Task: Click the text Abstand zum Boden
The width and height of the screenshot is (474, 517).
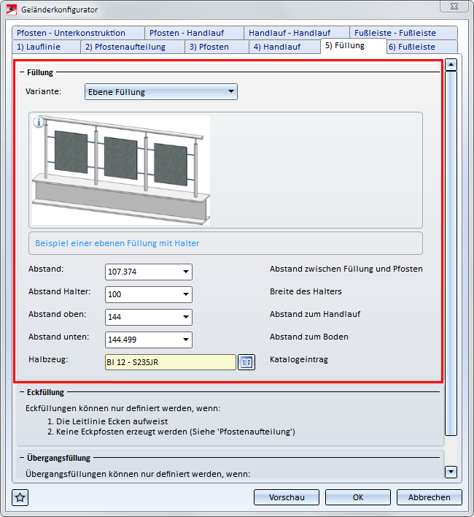Action: [309, 337]
